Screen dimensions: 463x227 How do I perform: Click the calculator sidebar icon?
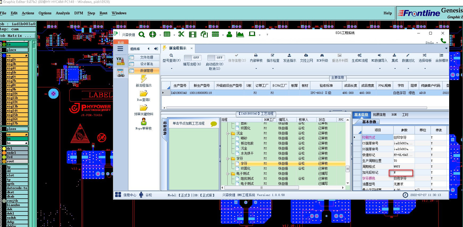[121, 73]
